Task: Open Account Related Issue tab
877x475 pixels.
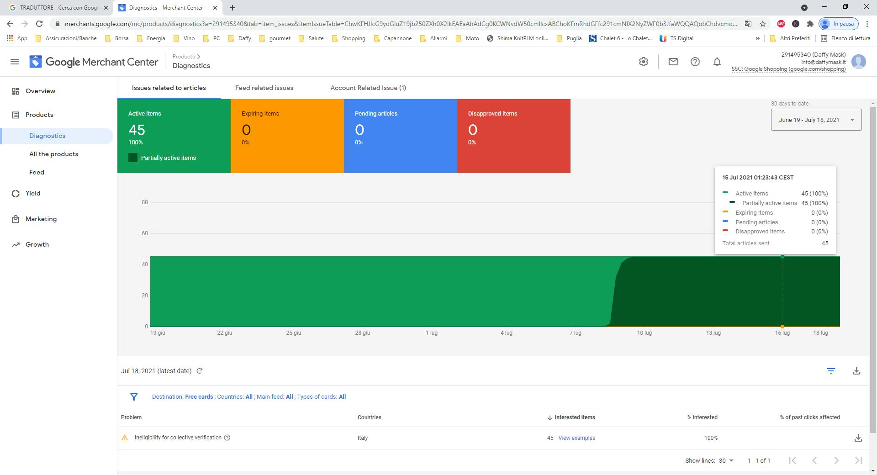Action: pos(368,88)
